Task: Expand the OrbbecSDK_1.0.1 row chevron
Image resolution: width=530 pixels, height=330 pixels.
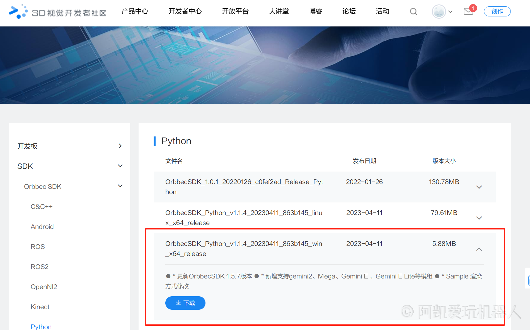Action: point(479,187)
